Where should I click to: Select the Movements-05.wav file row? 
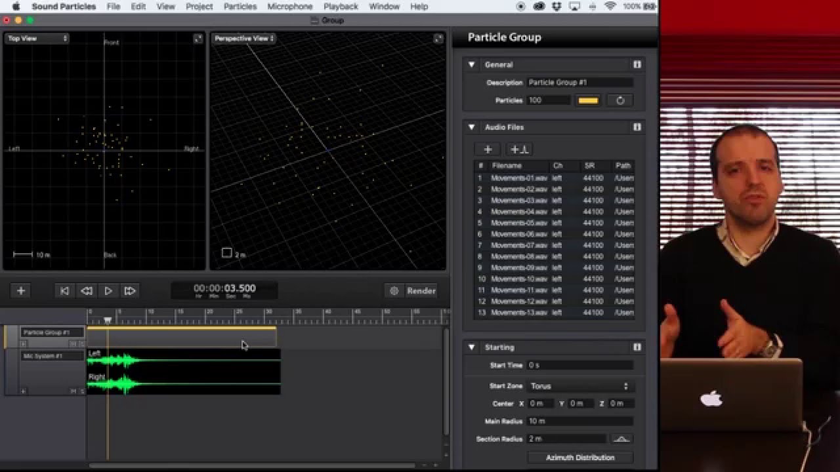[x=554, y=223]
